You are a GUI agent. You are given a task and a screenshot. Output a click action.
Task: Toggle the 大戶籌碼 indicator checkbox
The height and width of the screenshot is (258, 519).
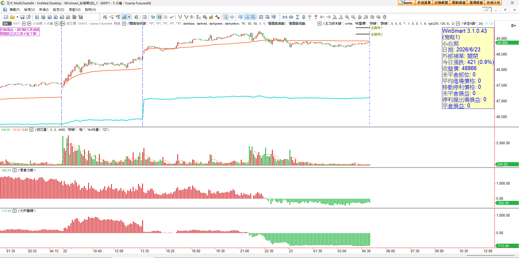click(15, 211)
